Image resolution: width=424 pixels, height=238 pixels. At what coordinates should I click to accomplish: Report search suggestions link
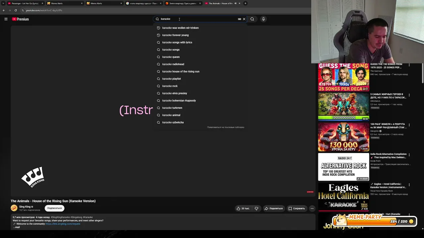[226, 127]
